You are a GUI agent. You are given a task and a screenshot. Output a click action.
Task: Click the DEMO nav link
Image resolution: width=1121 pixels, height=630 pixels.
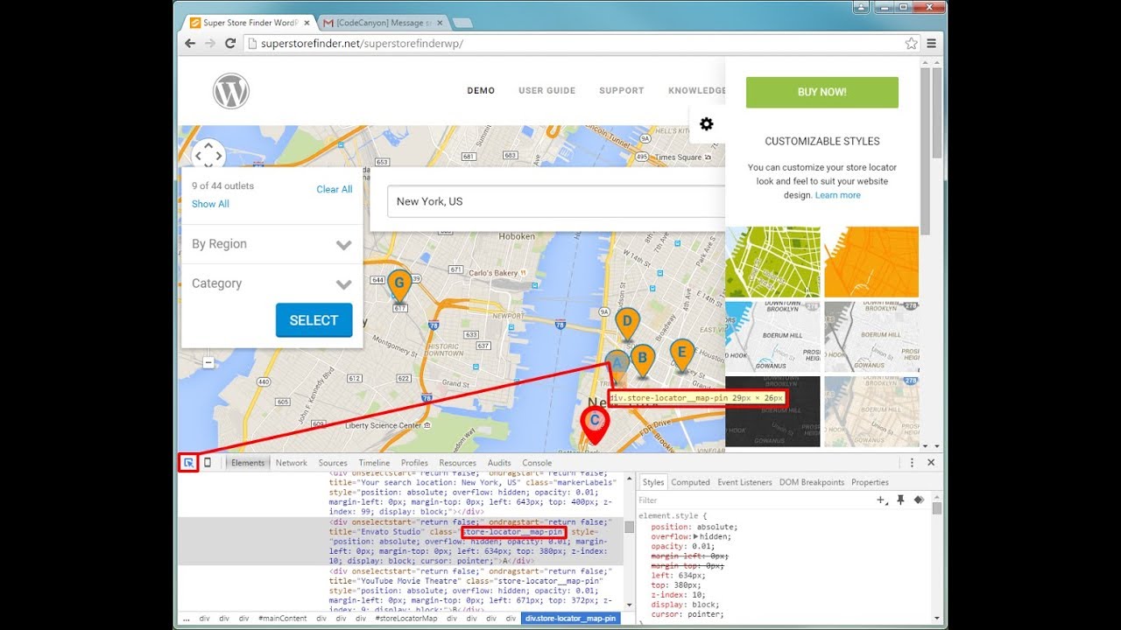tap(481, 91)
